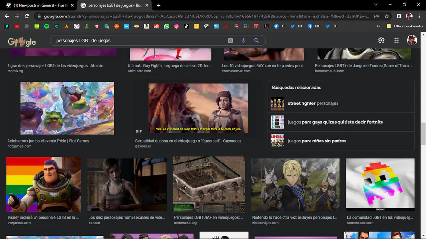
Task: Open Los 10 videojuegos GAY result
Action: [264, 66]
